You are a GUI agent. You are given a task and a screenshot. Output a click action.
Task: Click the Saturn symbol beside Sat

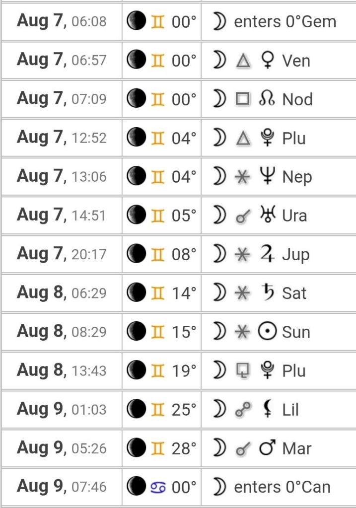tap(268, 292)
